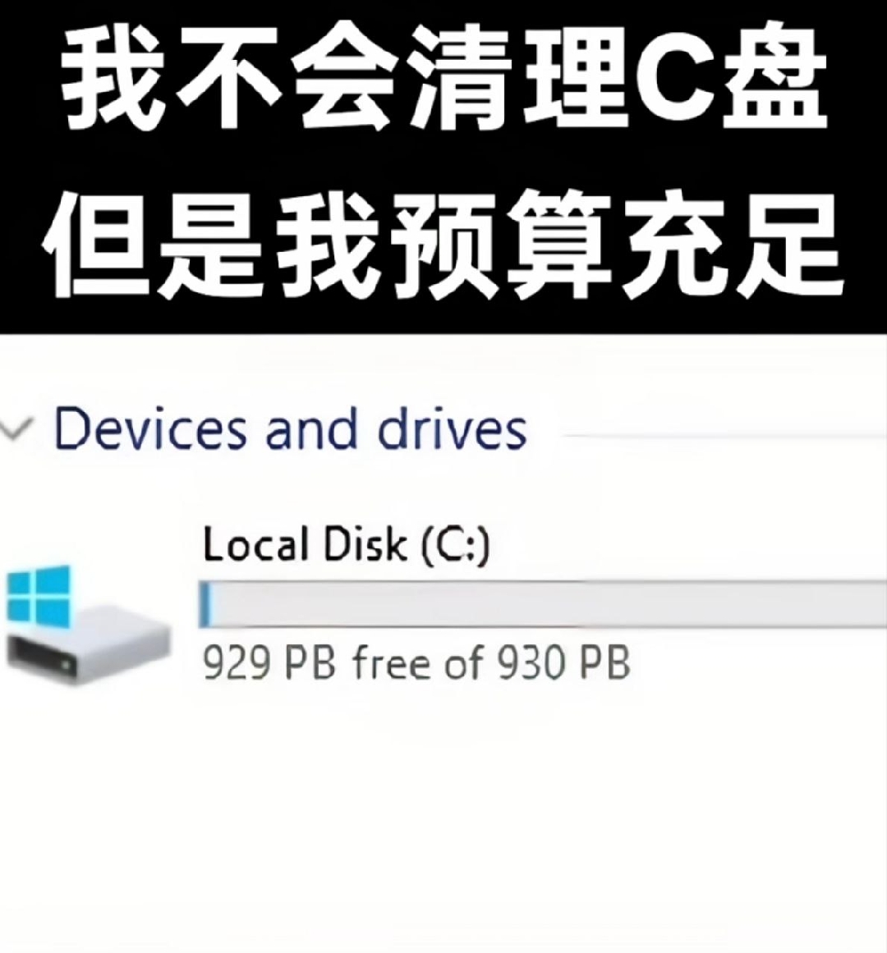887x953 pixels.
Task: Click the empty white area below the drive
Action: pyautogui.click(x=443, y=821)
